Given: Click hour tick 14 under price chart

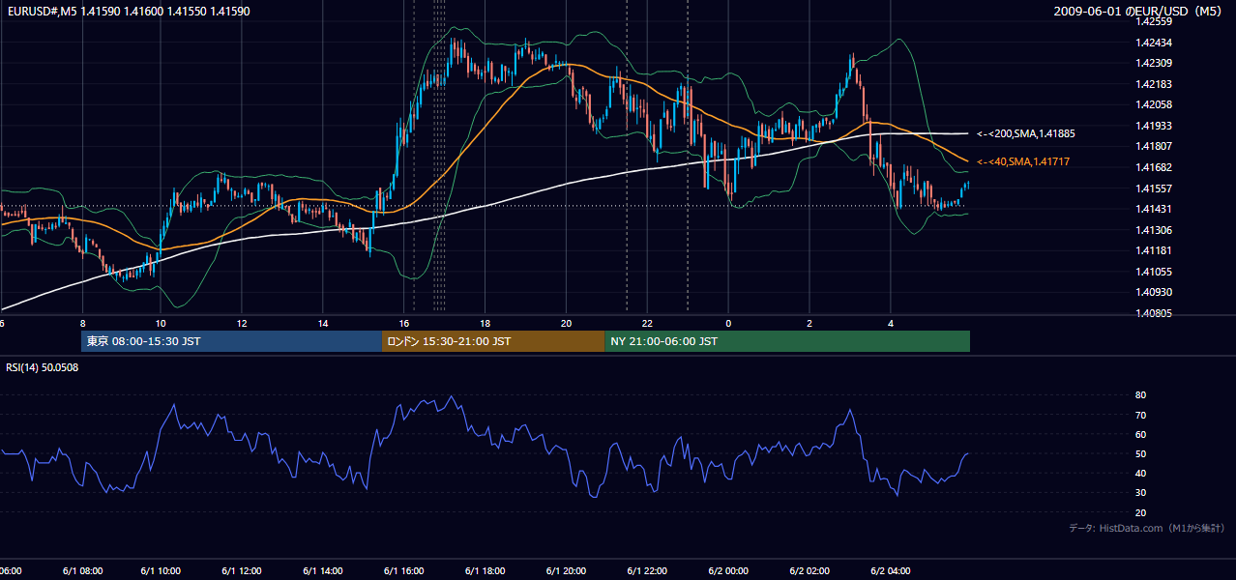Looking at the screenshot, I should point(323,324).
